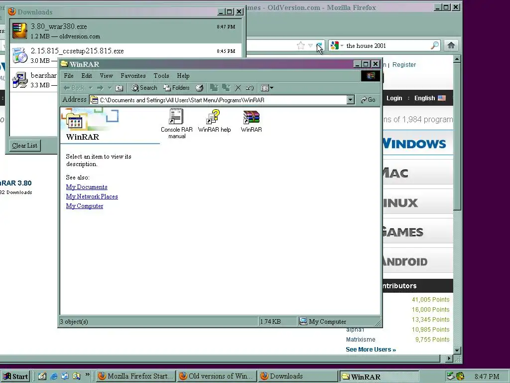Click the search magnifier icon

click(434, 45)
